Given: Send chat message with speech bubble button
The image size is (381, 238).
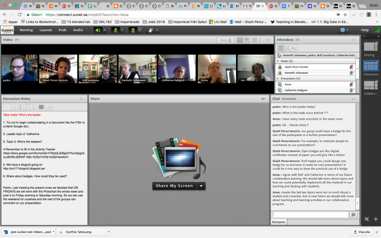Looking at the screenshot, I should click(353, 215).
